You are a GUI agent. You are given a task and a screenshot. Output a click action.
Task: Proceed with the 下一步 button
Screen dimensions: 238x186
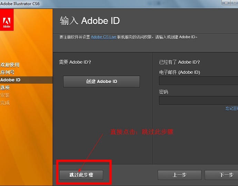pyautogui.click(x=221, y=175)
